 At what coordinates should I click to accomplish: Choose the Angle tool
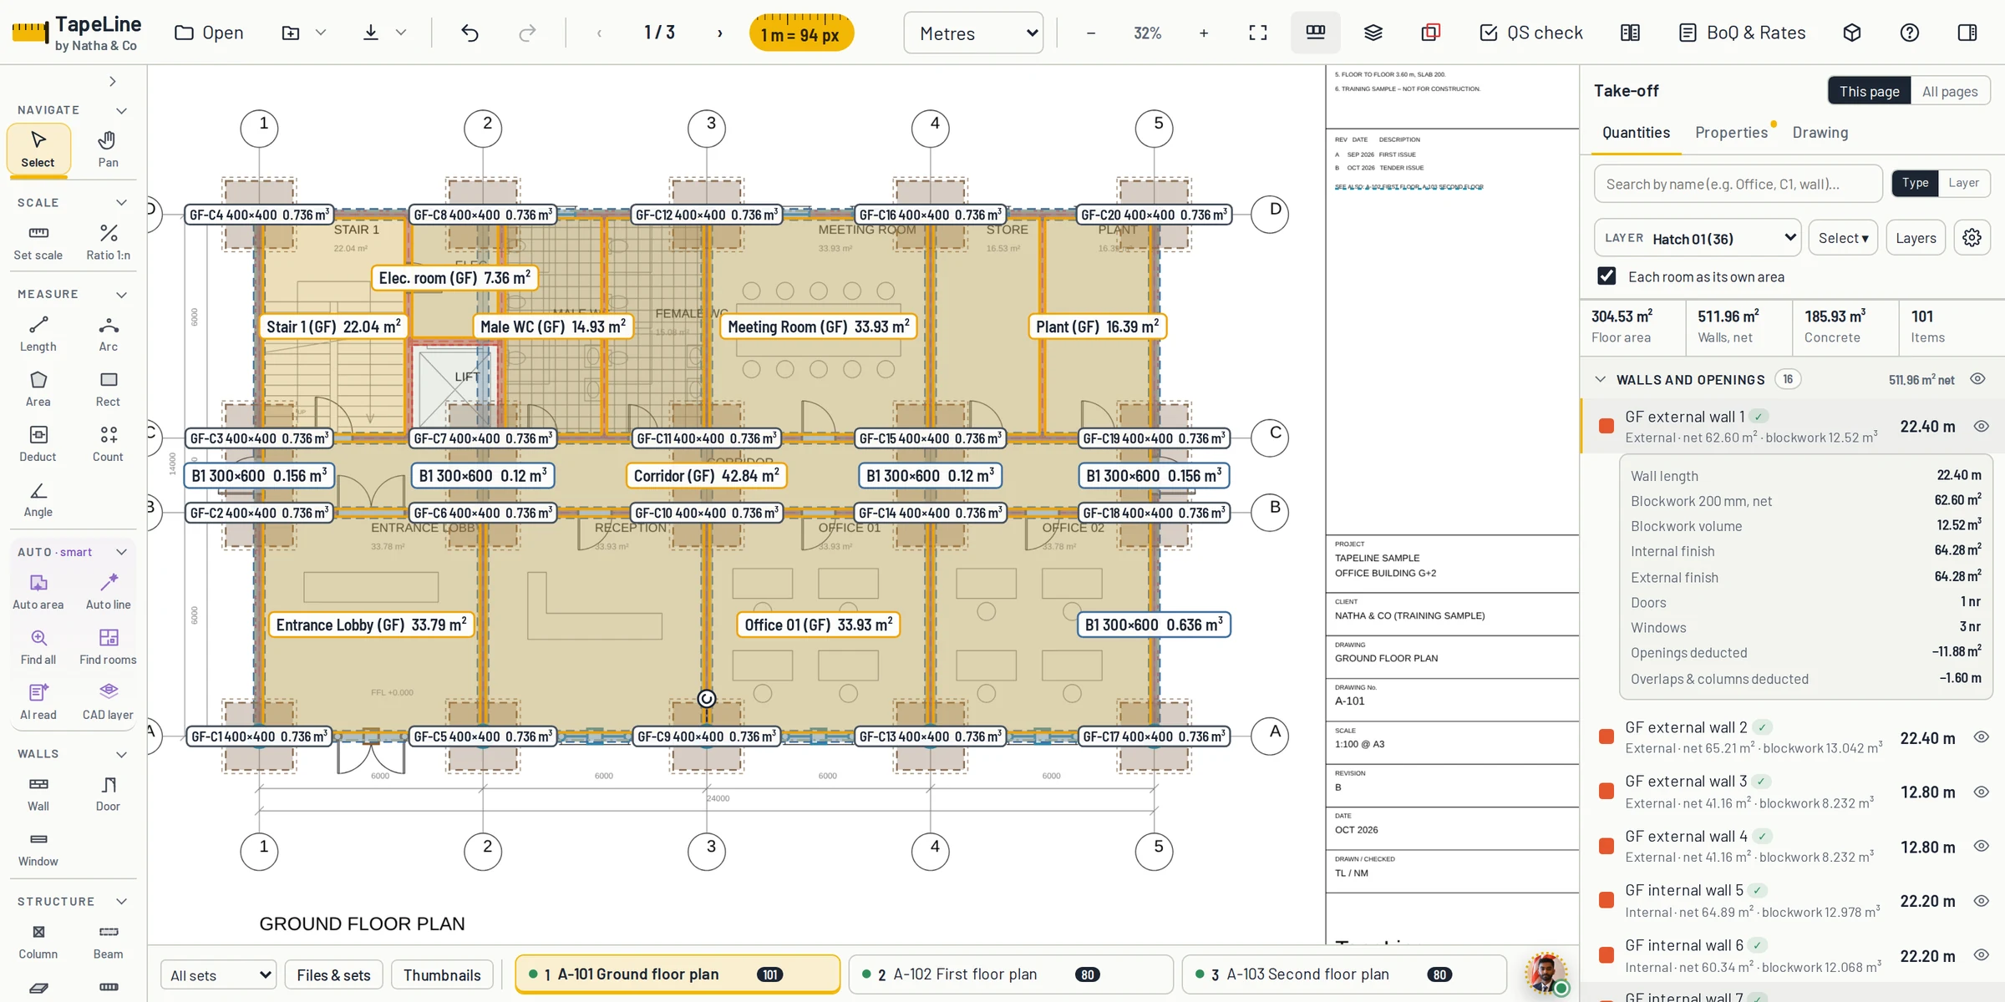pos(38,499)
